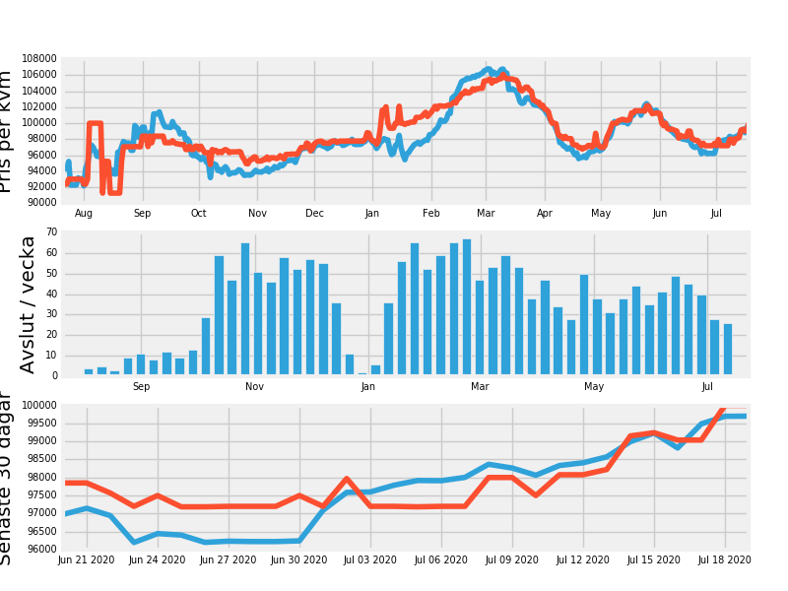Screen dimensions: 788x591
Task: Click the 'Avslut / vecka' axis title
Action: (x=28, y=304)
